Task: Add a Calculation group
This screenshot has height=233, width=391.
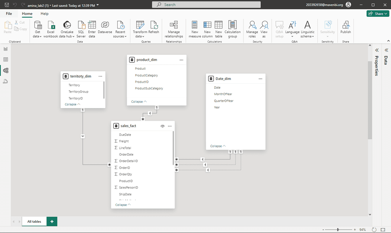Action: tap(233, 29)
